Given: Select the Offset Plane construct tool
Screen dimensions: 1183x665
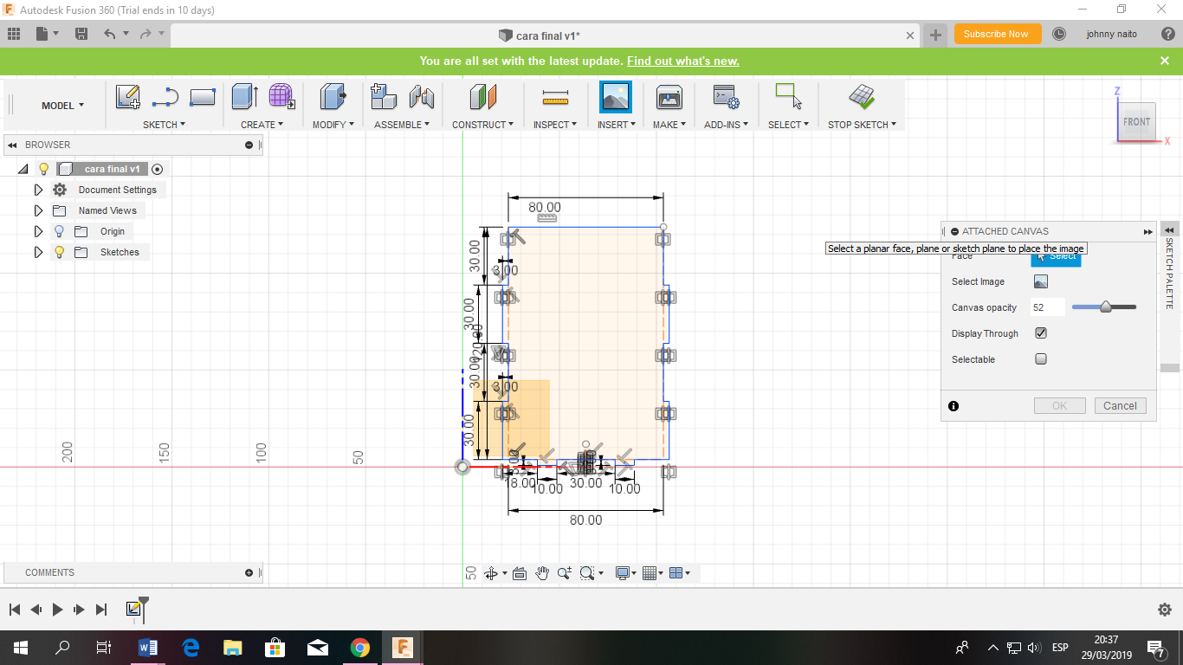Looking at the screenshot, I should [x=483, y=96].
